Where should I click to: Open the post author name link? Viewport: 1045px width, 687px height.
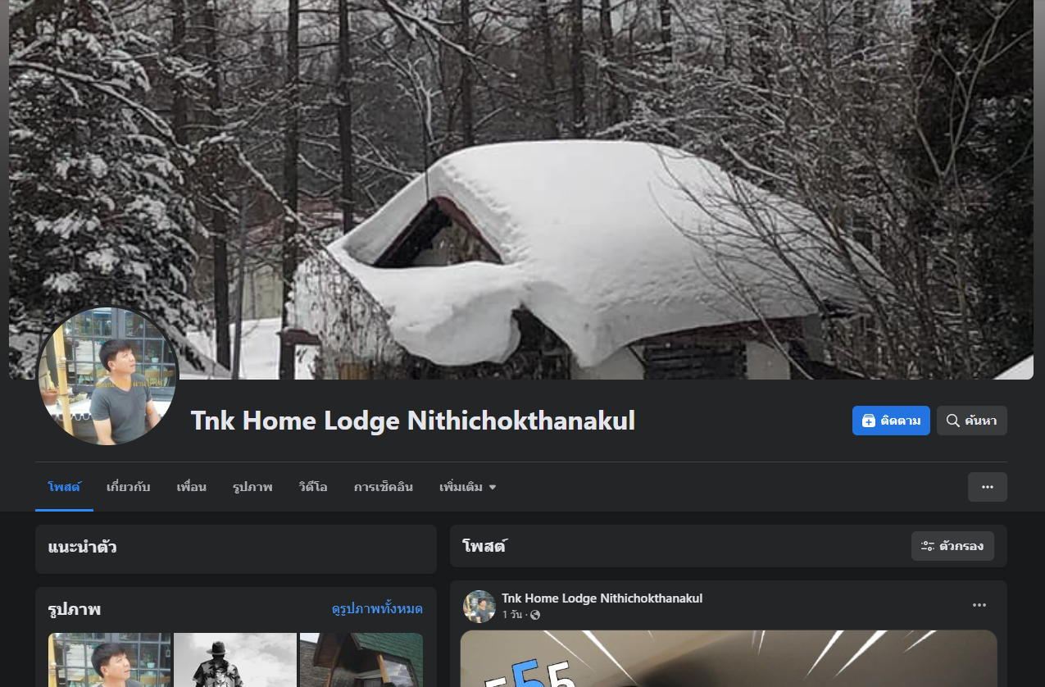coord(602,598)
